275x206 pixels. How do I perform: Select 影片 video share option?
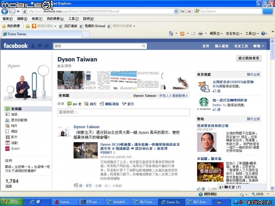(128, 104)
